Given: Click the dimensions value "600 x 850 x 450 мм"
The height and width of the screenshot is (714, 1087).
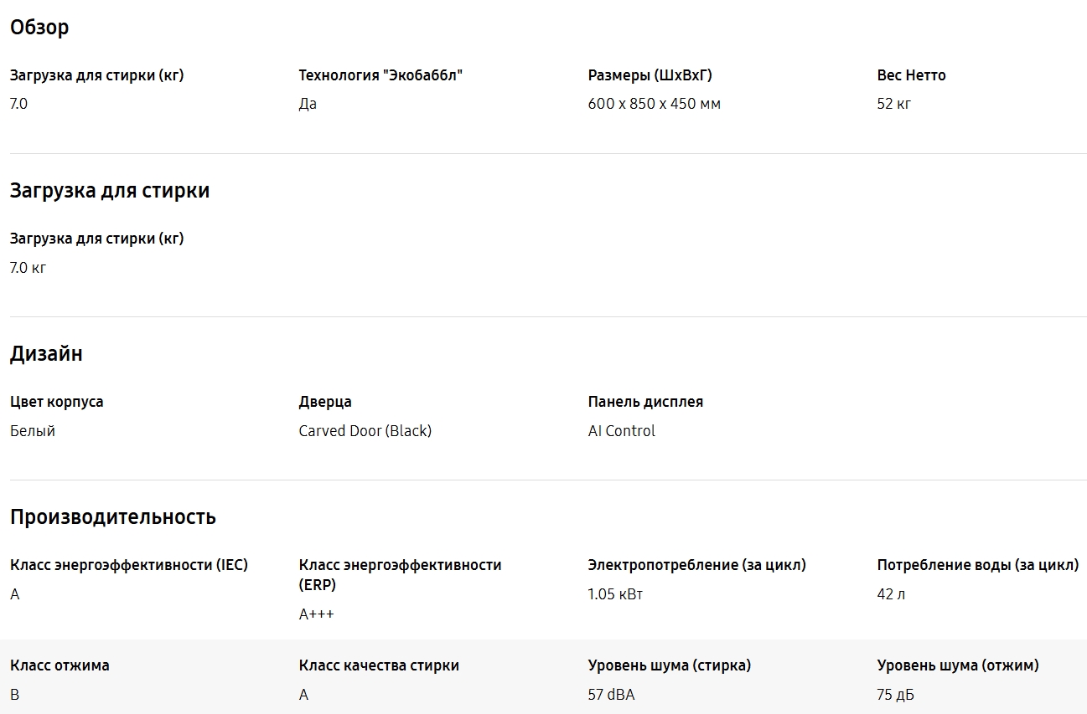Looking at the screenshot, I should point(654,104).
